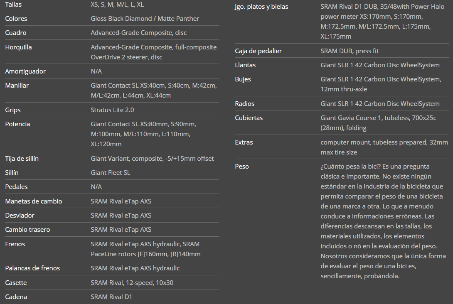
Task: Click the 'Potencia' specification label
Action: [17, 124]
